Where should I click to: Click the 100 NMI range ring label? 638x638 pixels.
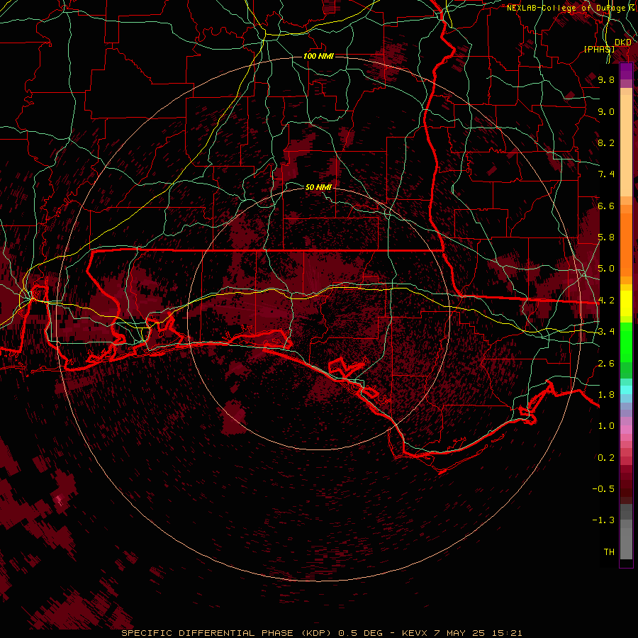point(318,56)
